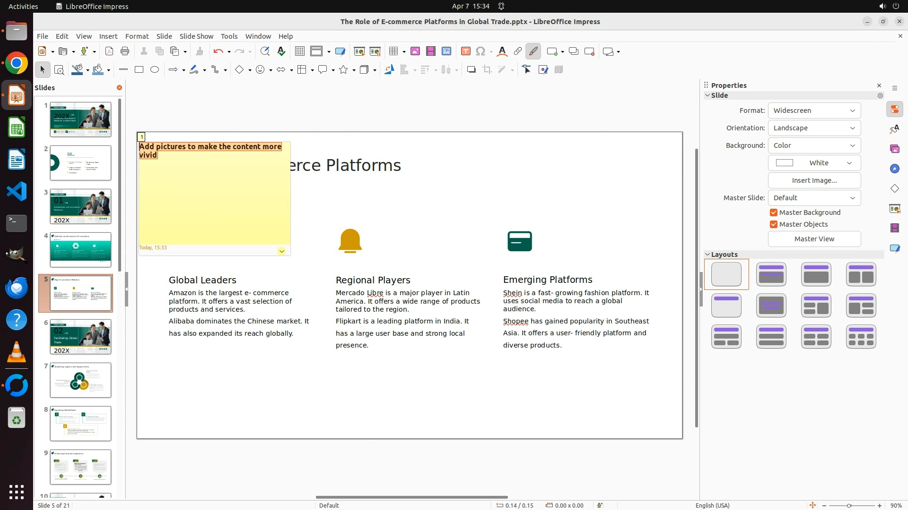Viewport: 908px width, 510px height.
Task: Open the Format dropdown showing Widescreen
Action: coord(814,110)
